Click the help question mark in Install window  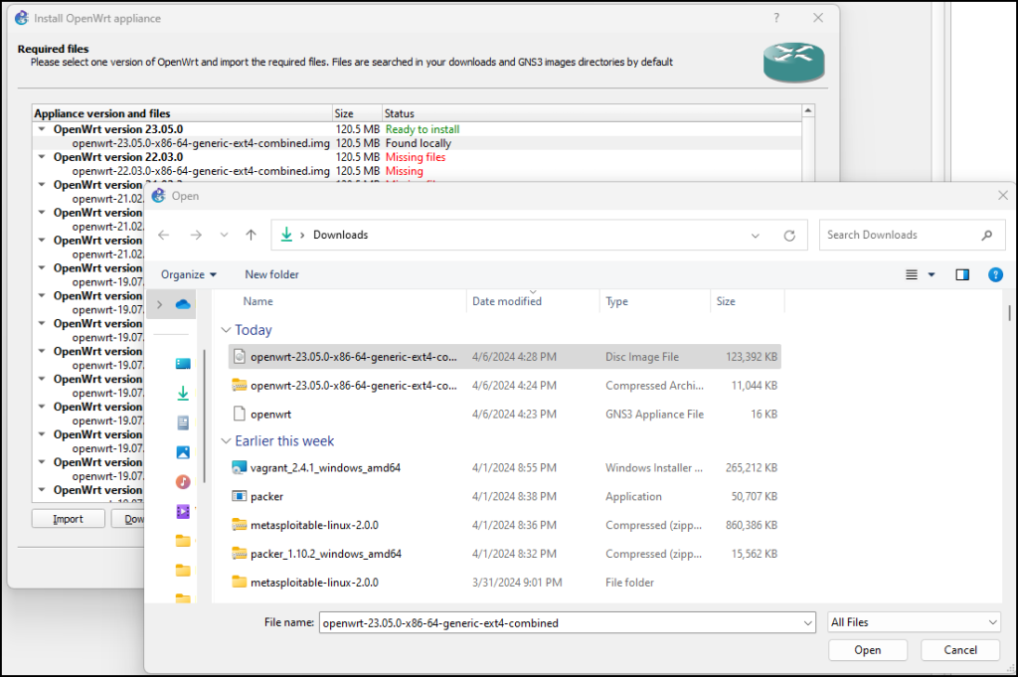point(776,18)
